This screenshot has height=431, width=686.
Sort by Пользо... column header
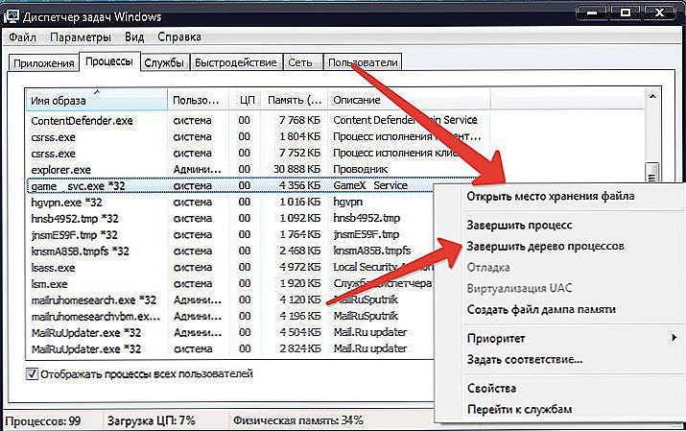[x=199, y=100]
